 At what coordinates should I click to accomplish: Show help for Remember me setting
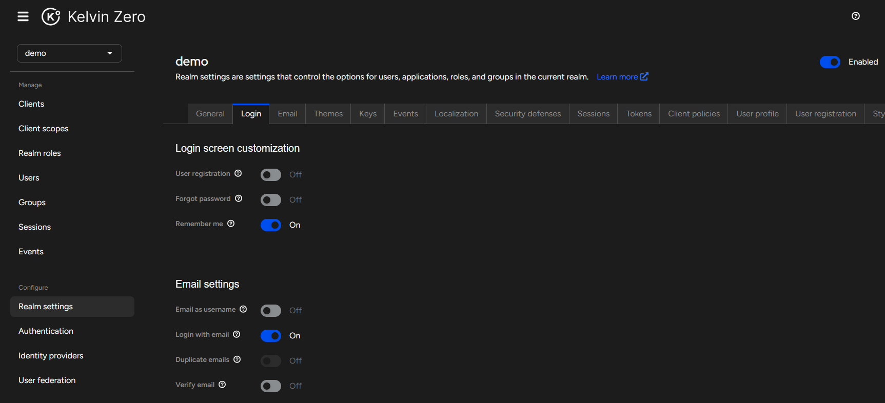point(231,224)
